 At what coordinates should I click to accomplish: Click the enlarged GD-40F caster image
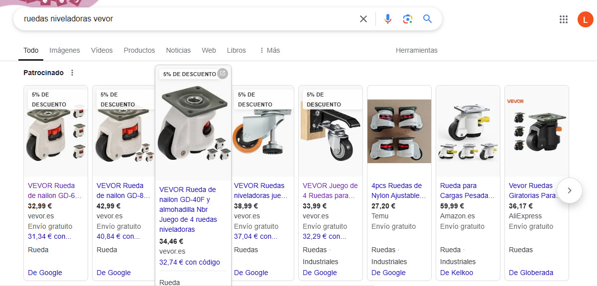coord(193,124)
